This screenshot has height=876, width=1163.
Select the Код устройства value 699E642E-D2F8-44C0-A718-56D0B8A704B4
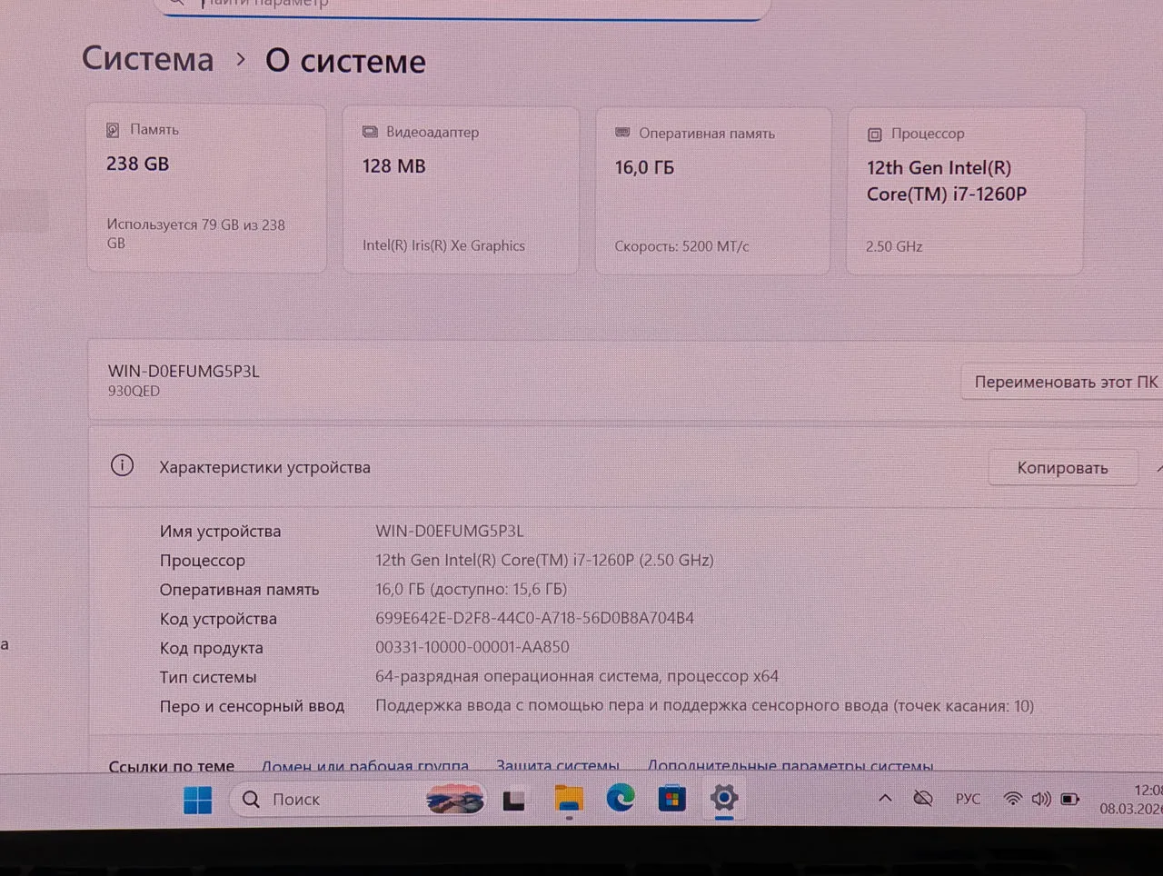534,618
